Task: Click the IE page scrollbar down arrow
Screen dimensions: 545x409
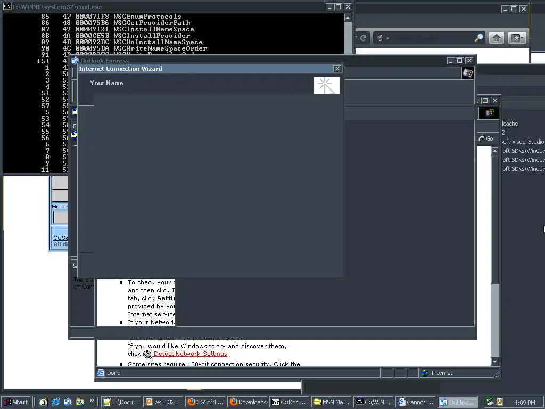Action: pyautogui.click(x=495, y=362)
